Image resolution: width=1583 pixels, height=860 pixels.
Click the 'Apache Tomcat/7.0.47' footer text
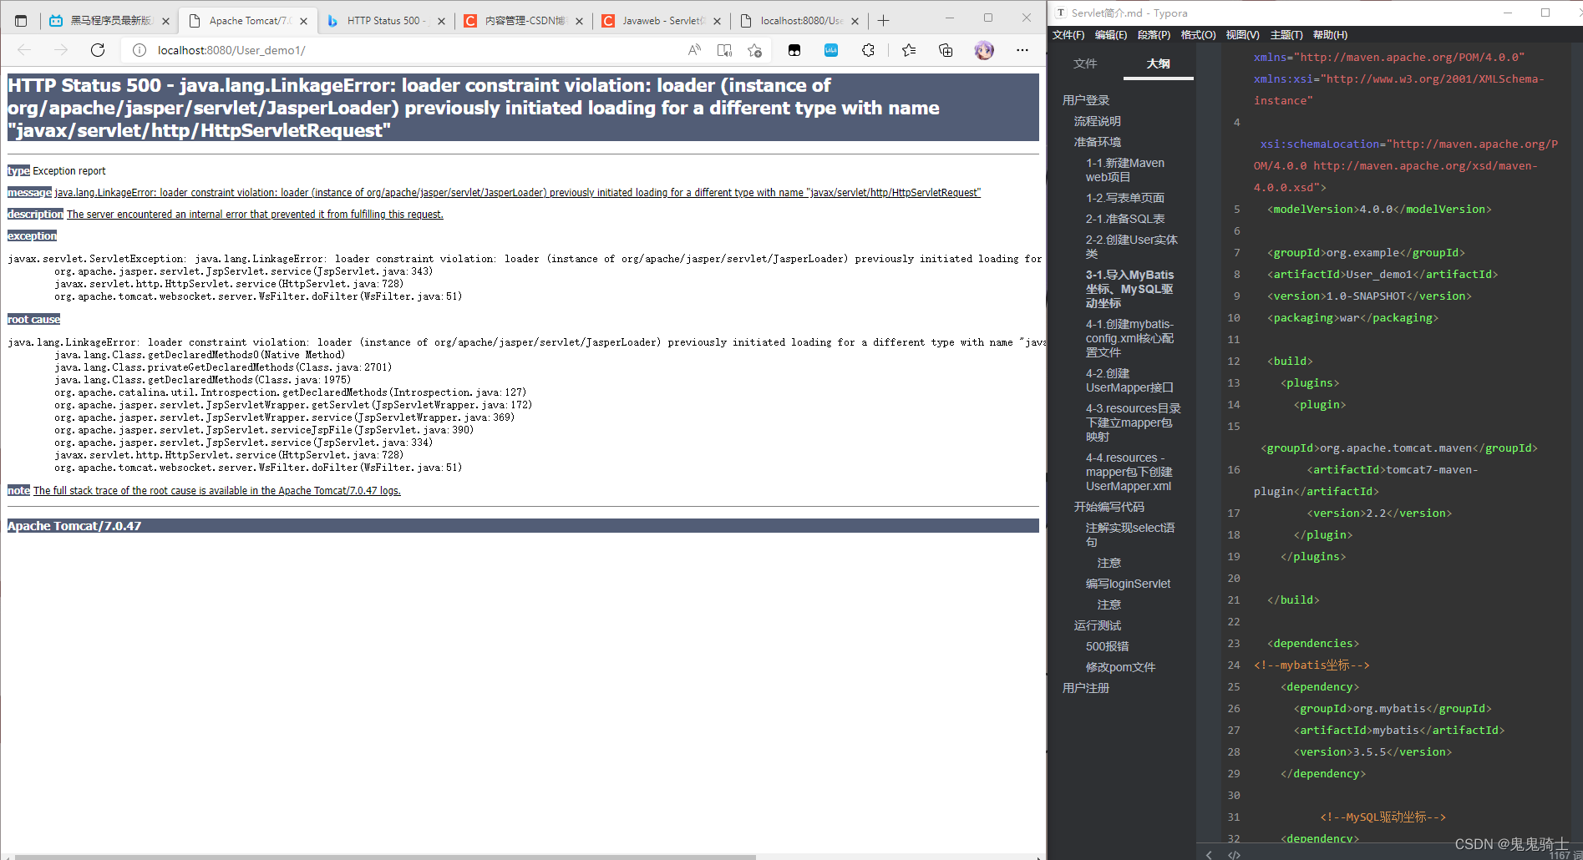tap(74, 526)
